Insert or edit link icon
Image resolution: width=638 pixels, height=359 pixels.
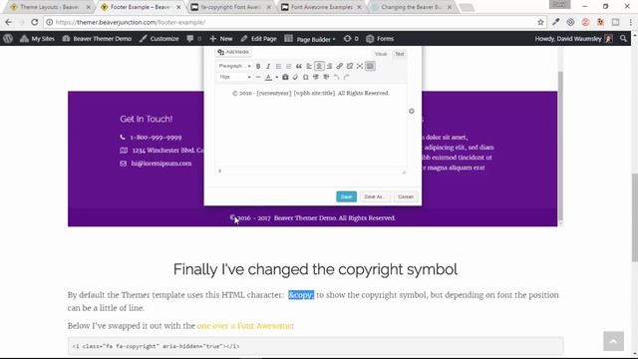[x=339, y=66]
